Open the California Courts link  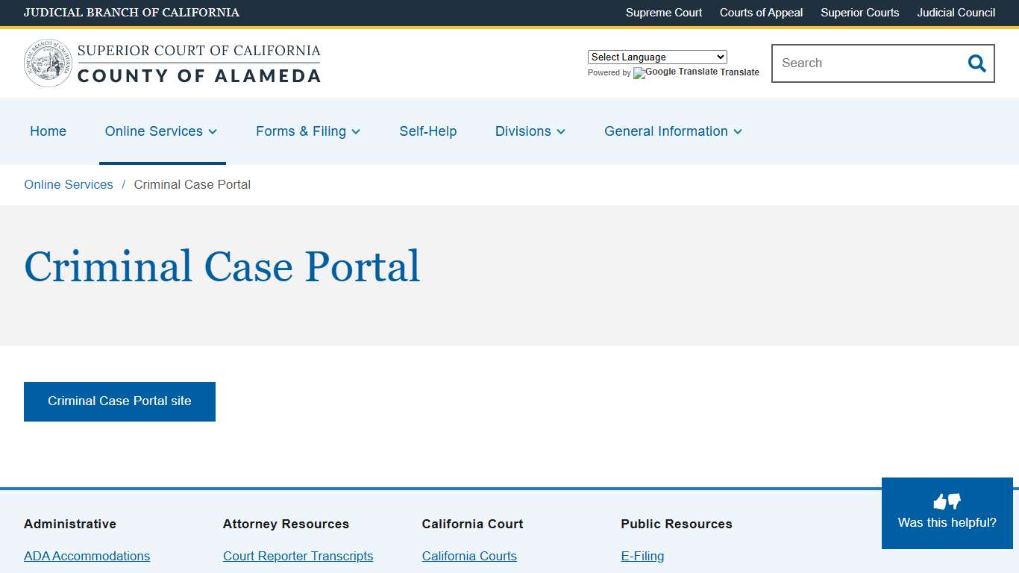pos(469,556)
